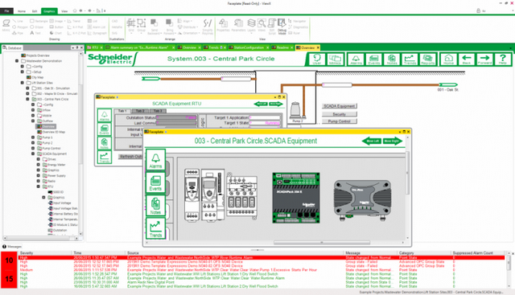Screen dimensions: 515x295
Task: Click the Reports icon in navigation bar
Action: click(x=427, y=59)
